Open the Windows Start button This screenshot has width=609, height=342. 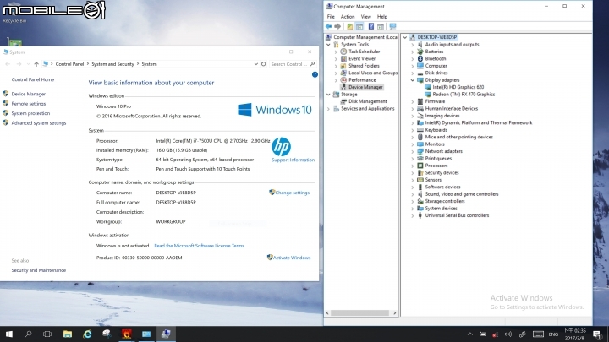click(x=9, y=334)
